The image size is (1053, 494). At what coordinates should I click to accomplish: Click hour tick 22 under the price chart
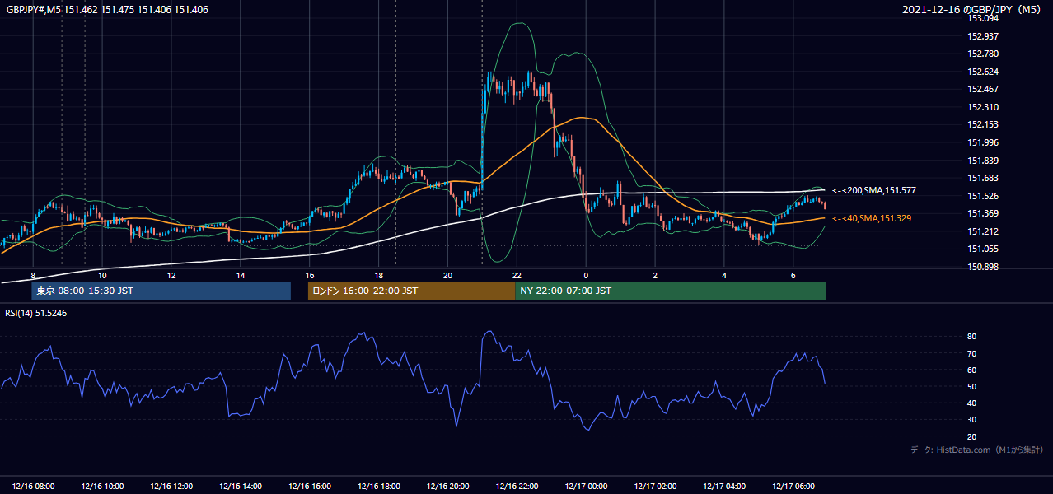click(x=517, y=275)
